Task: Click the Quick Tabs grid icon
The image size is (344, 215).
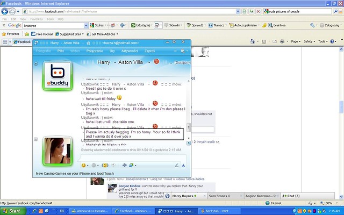Action: 5,42
